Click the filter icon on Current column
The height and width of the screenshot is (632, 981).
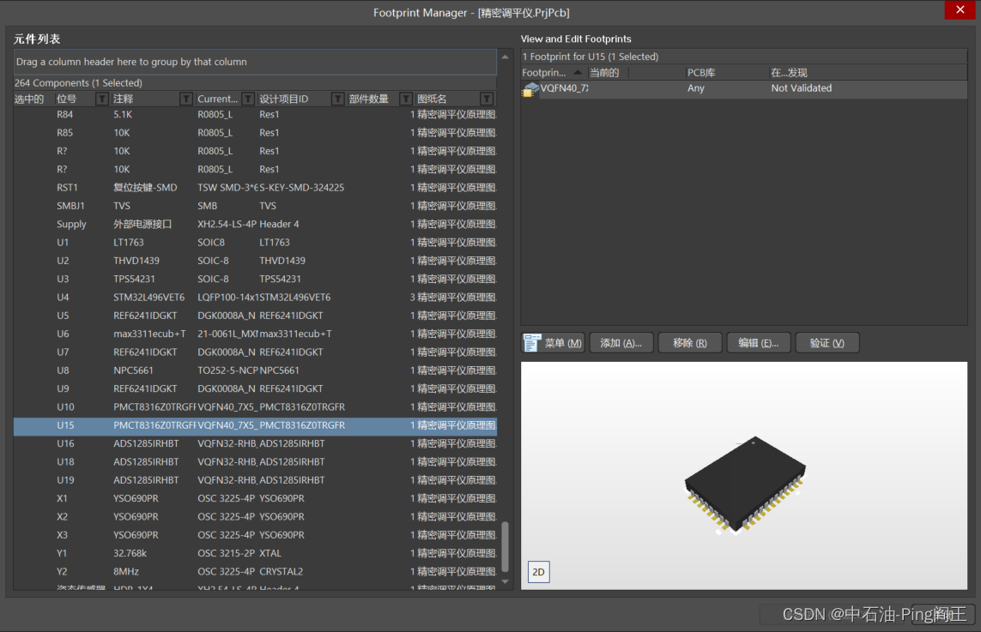pyautogui.click(x=248, y=99)
